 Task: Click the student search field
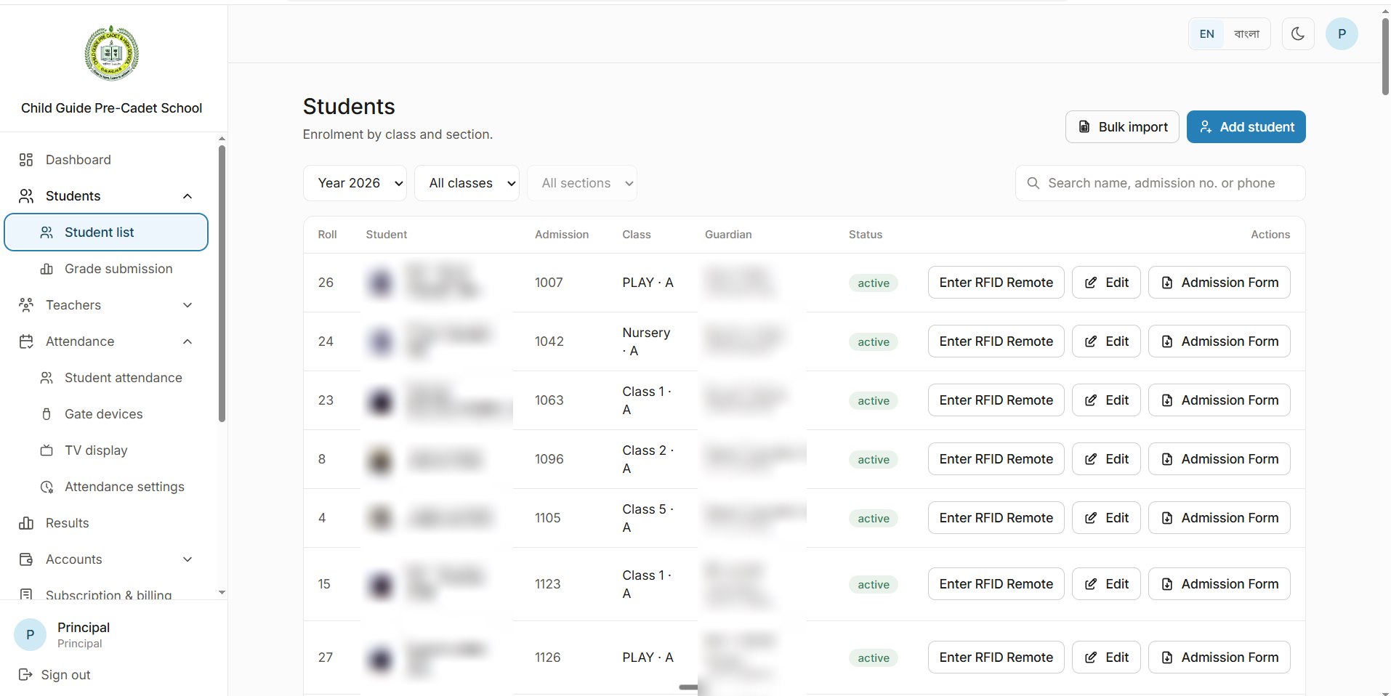coord(1160,183)
